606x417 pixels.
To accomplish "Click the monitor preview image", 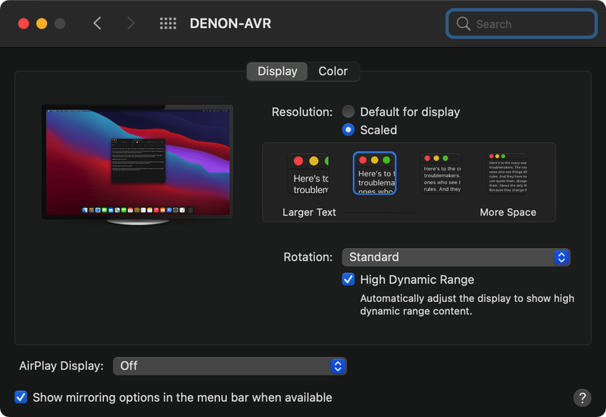I will pyautogui.click(x=137, y=161).
